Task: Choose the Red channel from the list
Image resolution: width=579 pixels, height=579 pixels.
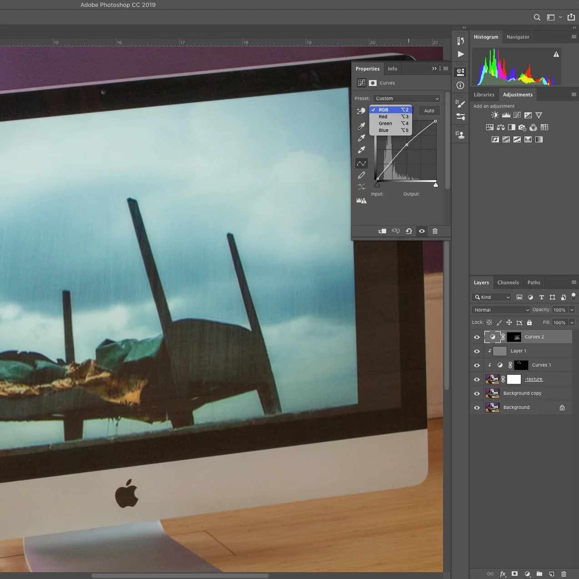Action: tap(391, 116)
